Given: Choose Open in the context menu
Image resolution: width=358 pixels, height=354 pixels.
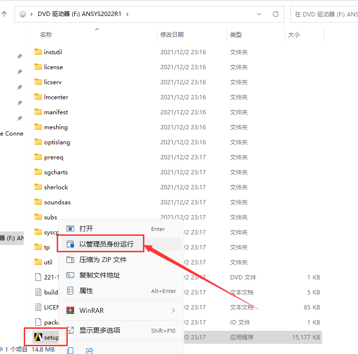Looking at the screenshot, I should coord(121,229).
